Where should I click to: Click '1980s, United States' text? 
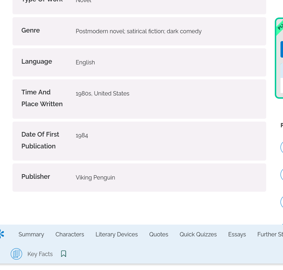coord(102,93)
